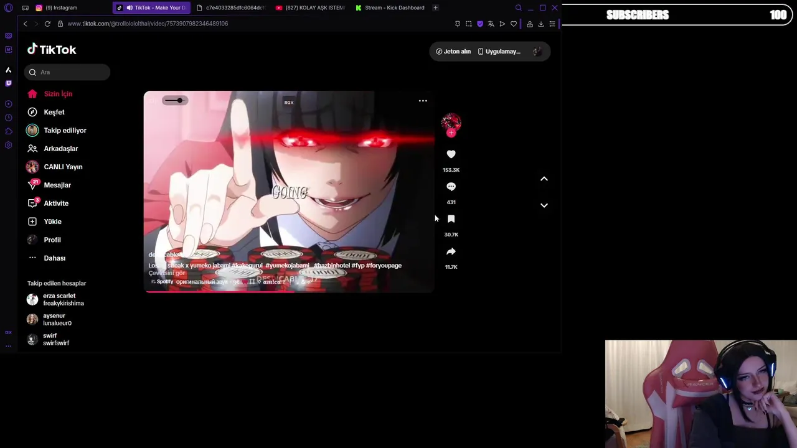The image size is (797, 448).
Task: Go back in browser history
Action: tap(25, 24)
